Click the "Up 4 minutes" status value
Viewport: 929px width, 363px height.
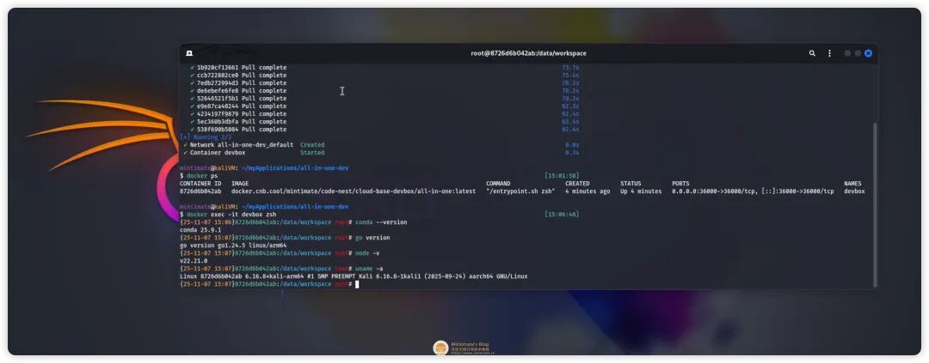tap(641, 191)
